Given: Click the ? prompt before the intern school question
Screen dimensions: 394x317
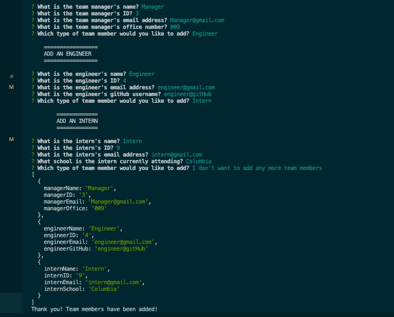Looking at the screenshot, I should [32, 161].
